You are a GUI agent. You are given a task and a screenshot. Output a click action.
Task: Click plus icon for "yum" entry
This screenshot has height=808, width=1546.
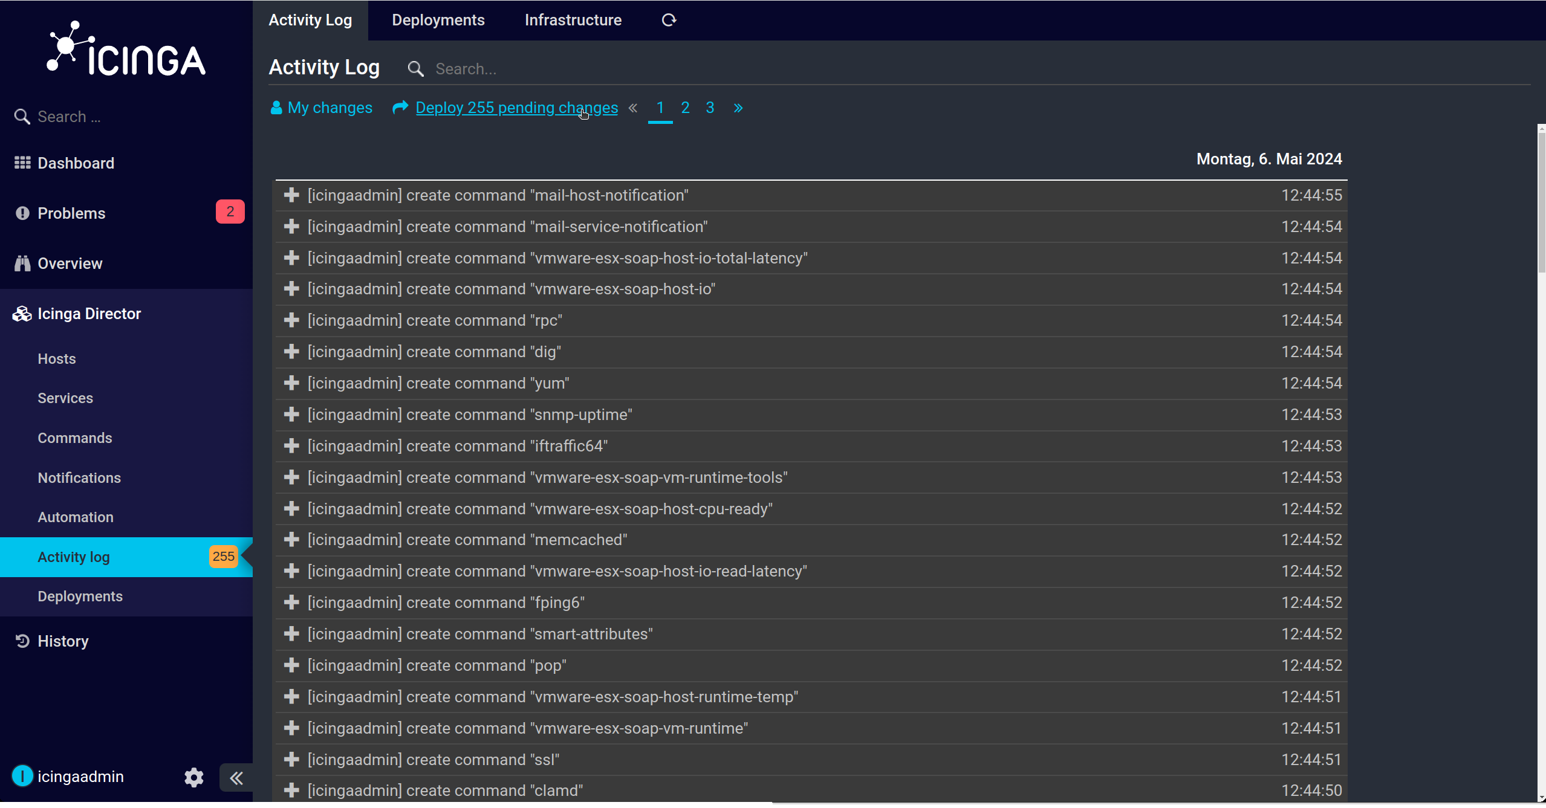(291, 383)
